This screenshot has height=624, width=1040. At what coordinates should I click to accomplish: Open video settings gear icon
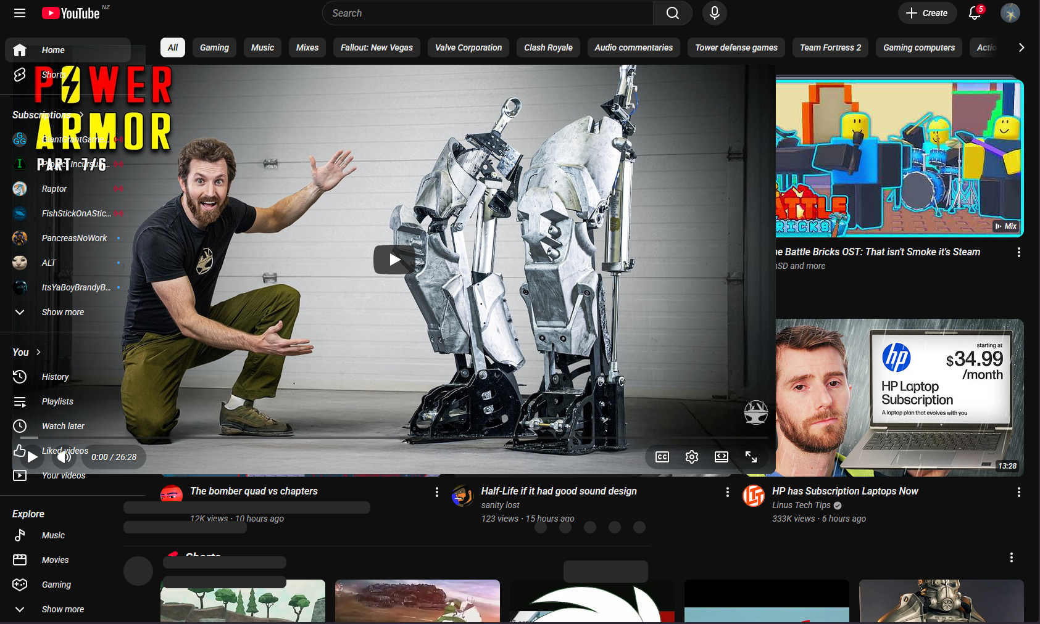(x=691, y=457)
